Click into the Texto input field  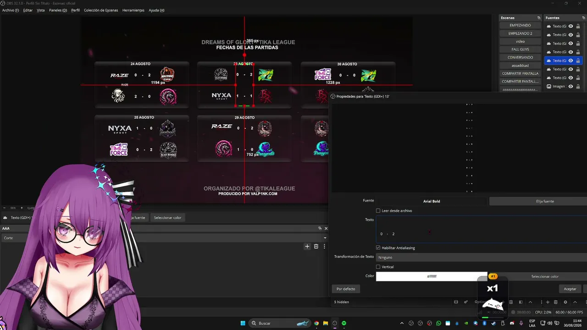(x=482, y=229)
